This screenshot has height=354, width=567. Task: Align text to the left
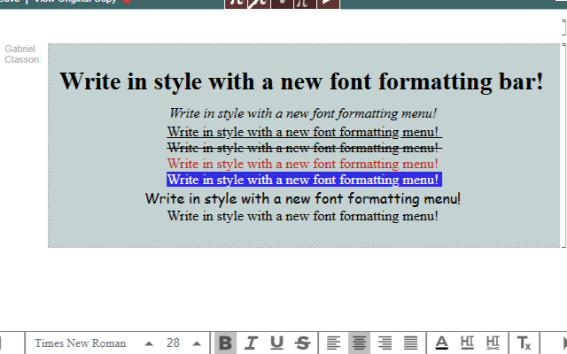(333, 343)
